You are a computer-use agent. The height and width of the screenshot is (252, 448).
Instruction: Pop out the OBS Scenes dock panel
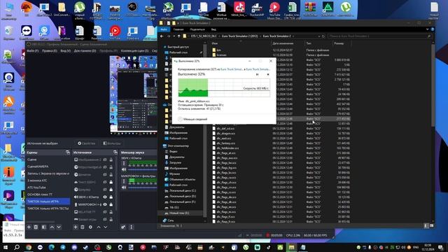coord(68,153)
